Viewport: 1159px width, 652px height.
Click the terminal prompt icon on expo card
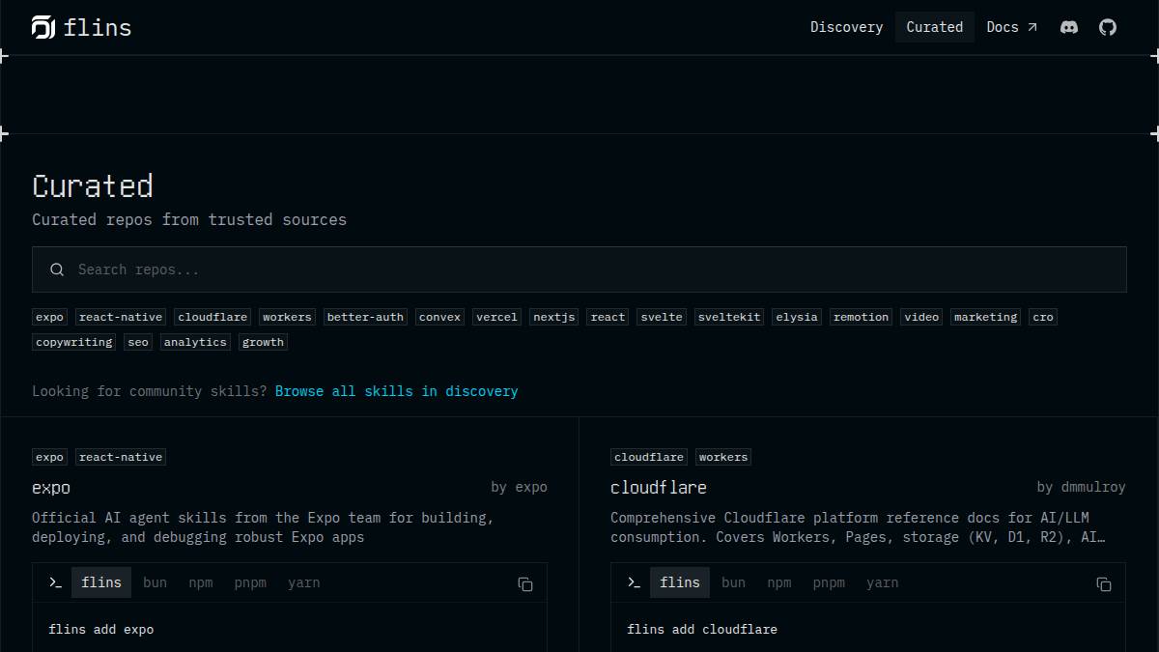click(55, 582)
